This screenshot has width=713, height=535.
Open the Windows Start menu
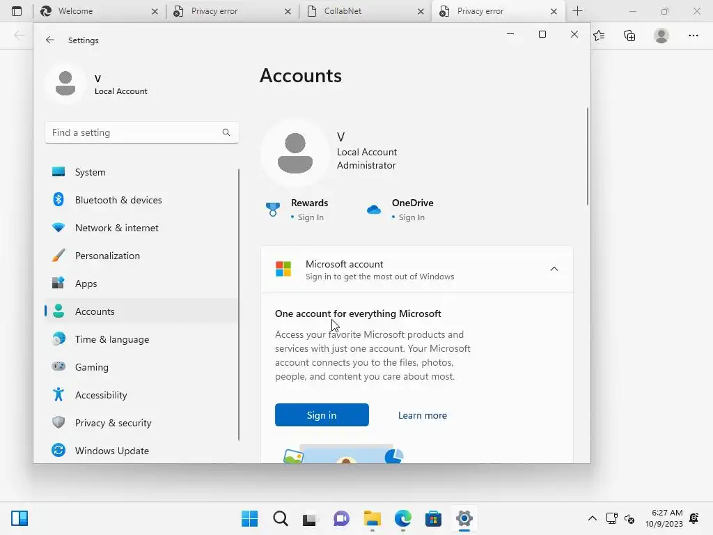pos(250,518)
